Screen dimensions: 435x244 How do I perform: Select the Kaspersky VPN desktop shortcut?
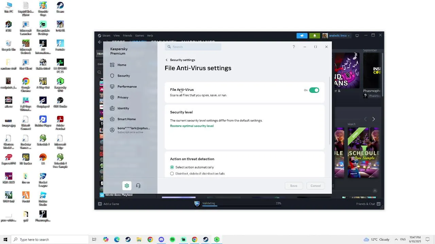60,85
